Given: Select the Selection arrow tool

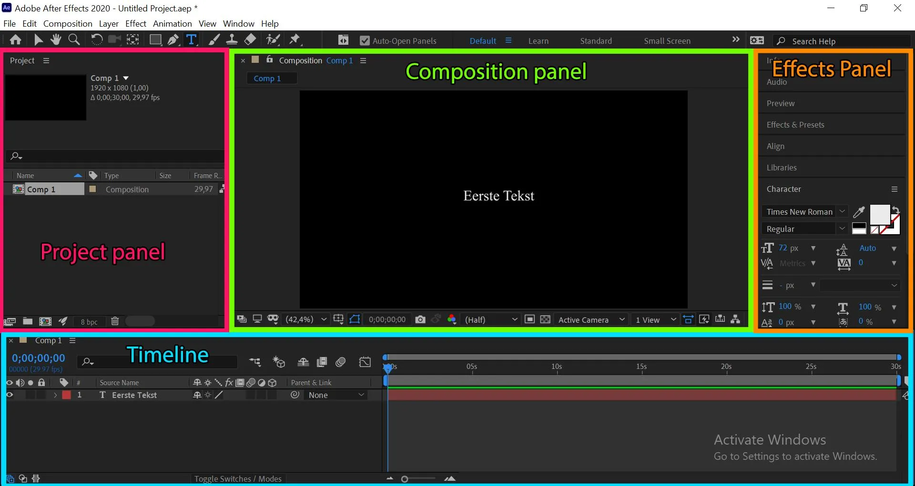Looking at the screenshot, I should click(x=39, y=40).
